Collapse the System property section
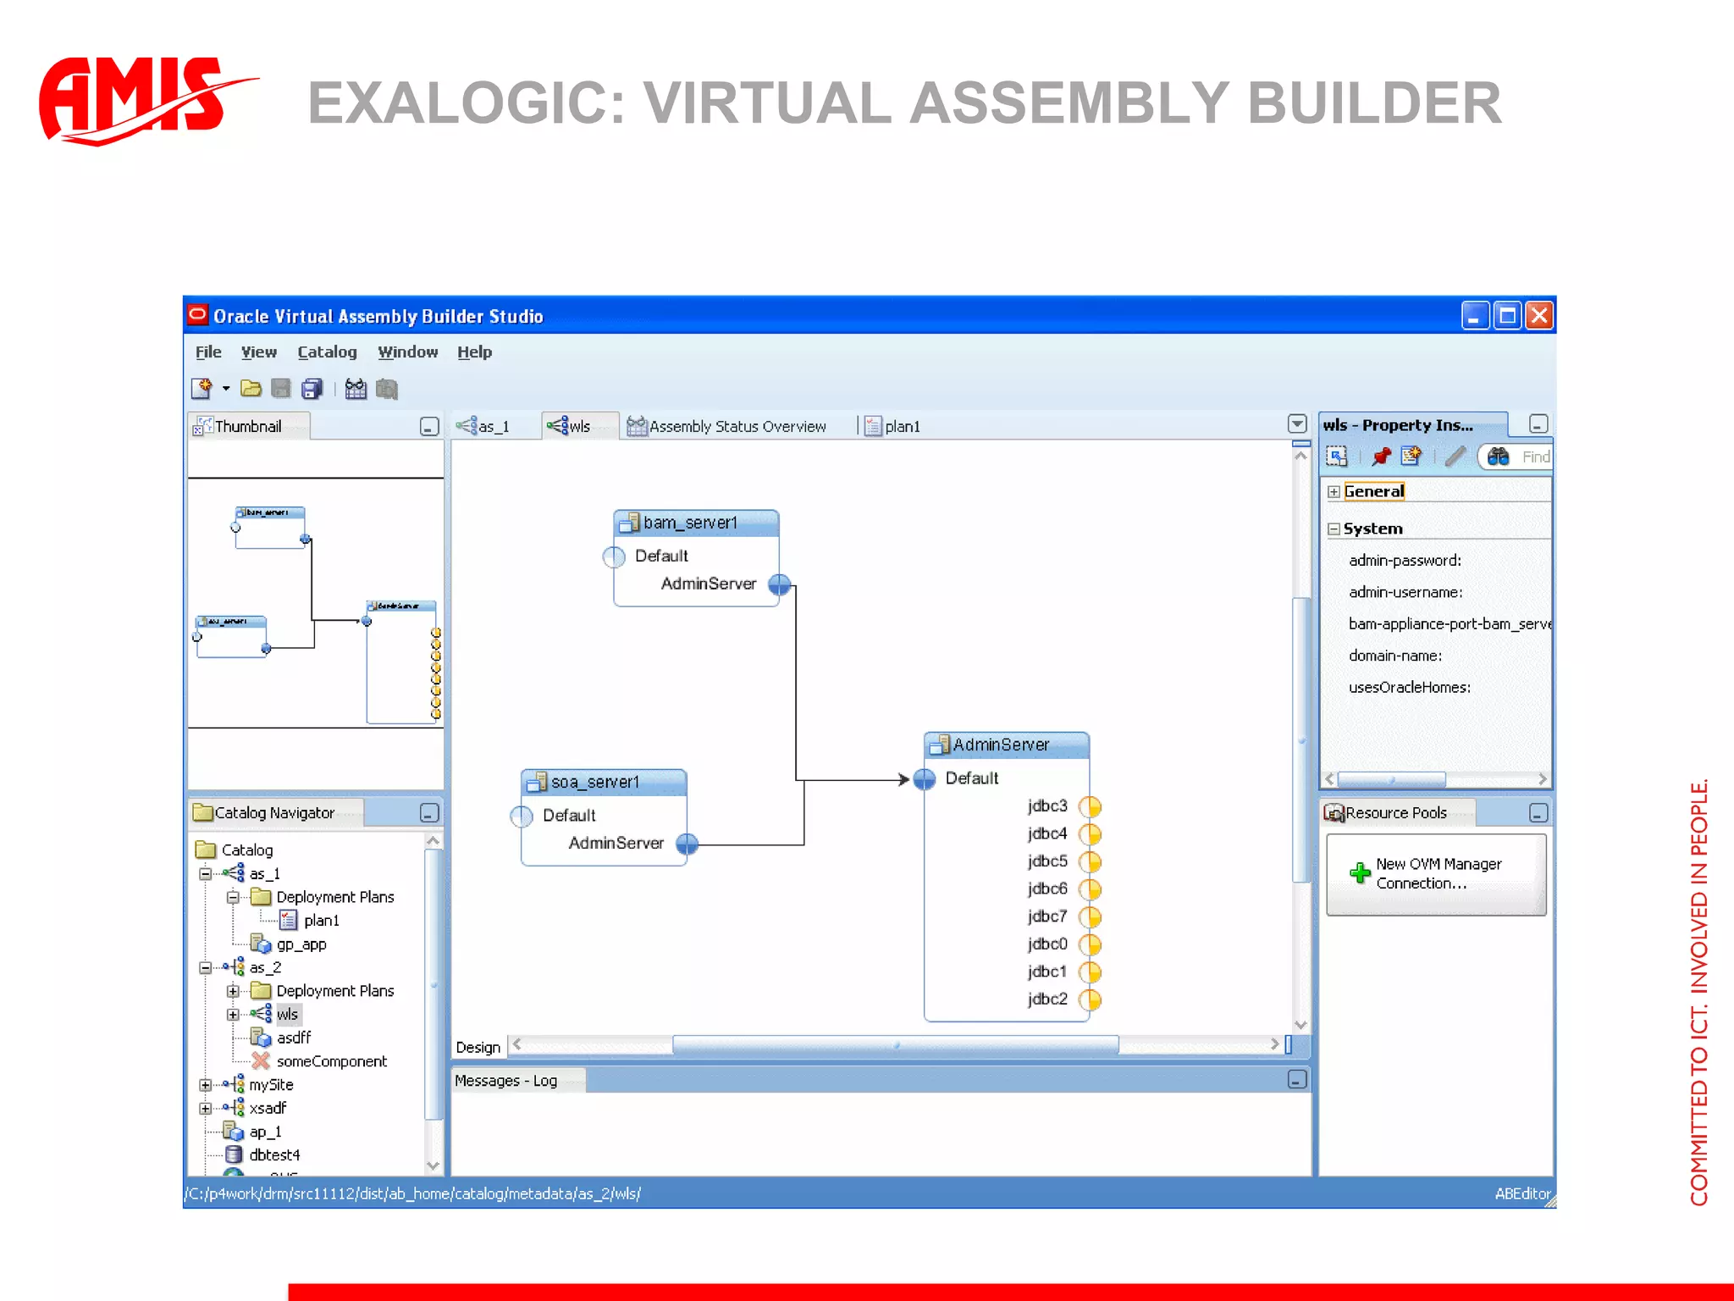The height and width of the screenshot is (1301, 1734). point(1334,529)
